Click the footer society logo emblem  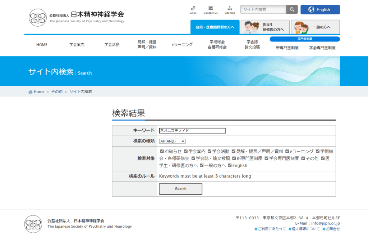[x=33, y=224]
